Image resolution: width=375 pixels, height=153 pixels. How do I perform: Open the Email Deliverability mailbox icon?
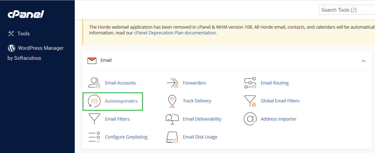pyautogui.click(x=172, y=119)
